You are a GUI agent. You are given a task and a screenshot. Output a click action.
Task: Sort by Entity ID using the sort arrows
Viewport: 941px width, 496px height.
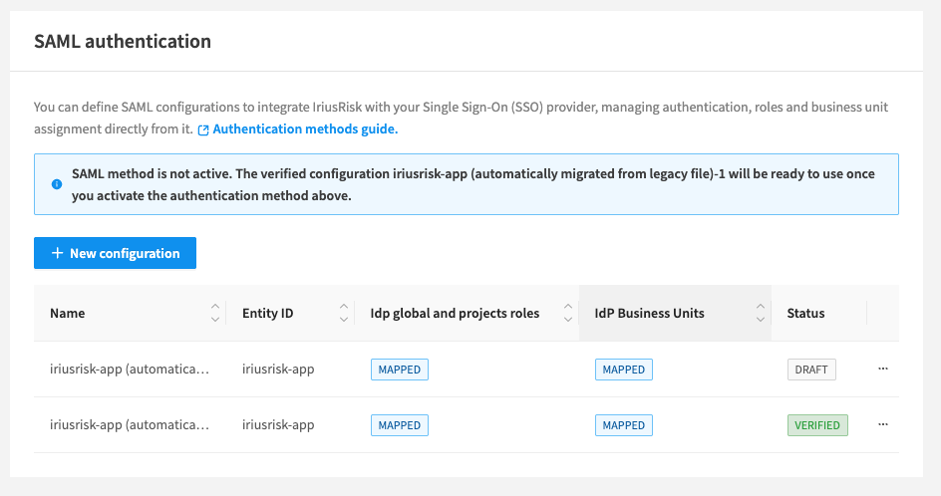(x=344, y=313)
